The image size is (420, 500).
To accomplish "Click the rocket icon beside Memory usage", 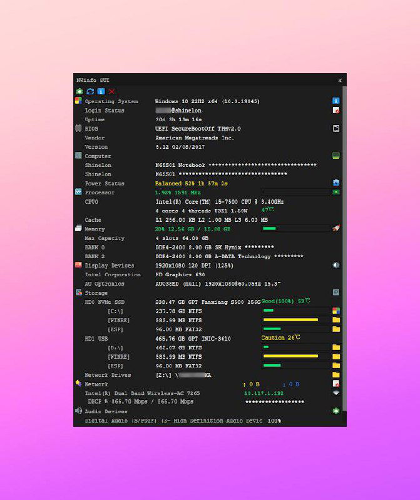I will pyautogui.click(x=336, y=229).
